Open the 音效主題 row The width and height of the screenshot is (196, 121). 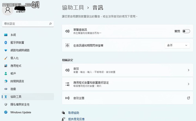click(127, 98)
